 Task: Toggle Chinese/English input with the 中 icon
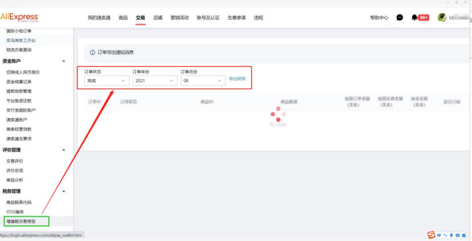click(439, 234)
